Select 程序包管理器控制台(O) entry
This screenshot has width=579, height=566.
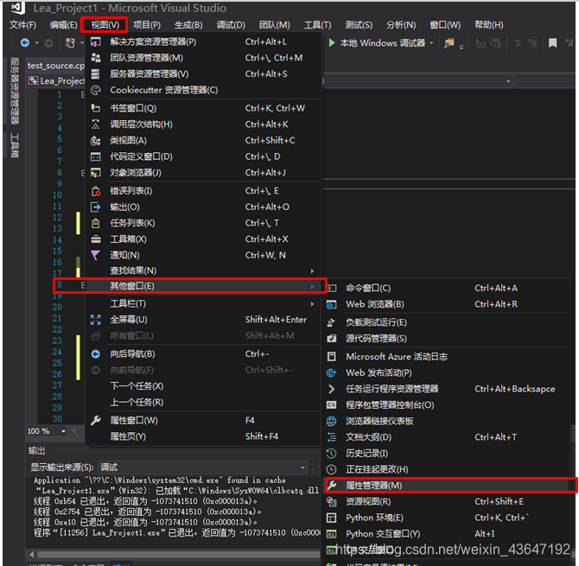click(x=448, y=405)
